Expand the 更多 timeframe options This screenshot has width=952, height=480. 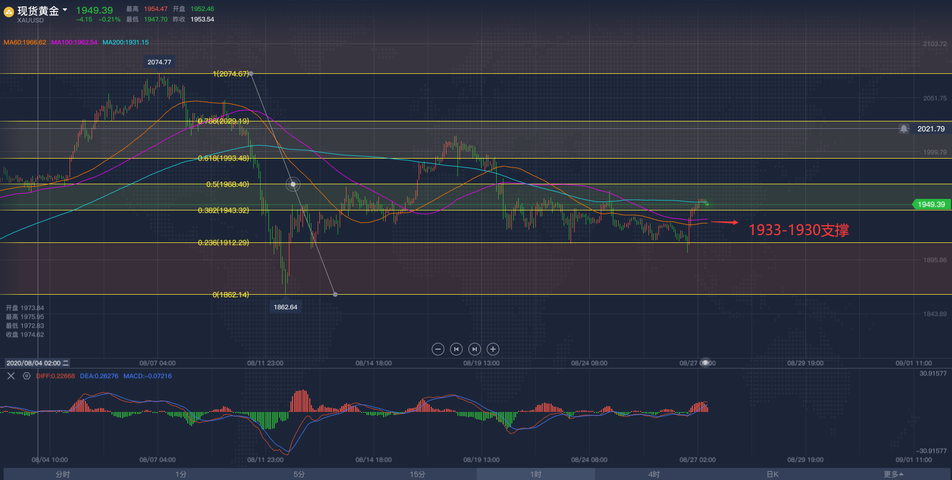pos(893,474)
